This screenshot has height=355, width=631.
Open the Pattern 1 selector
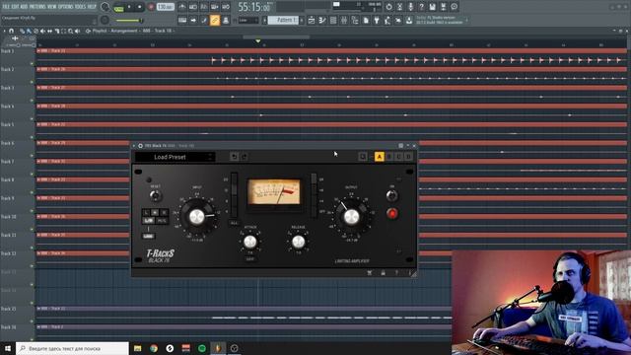(283, 20)
